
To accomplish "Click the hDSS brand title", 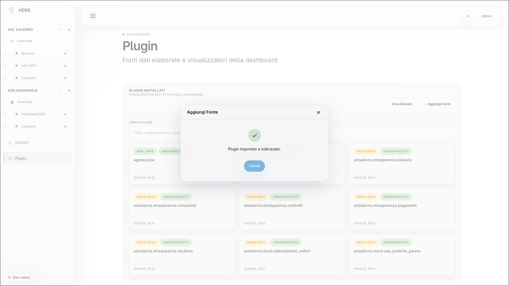I will (24, 10).
